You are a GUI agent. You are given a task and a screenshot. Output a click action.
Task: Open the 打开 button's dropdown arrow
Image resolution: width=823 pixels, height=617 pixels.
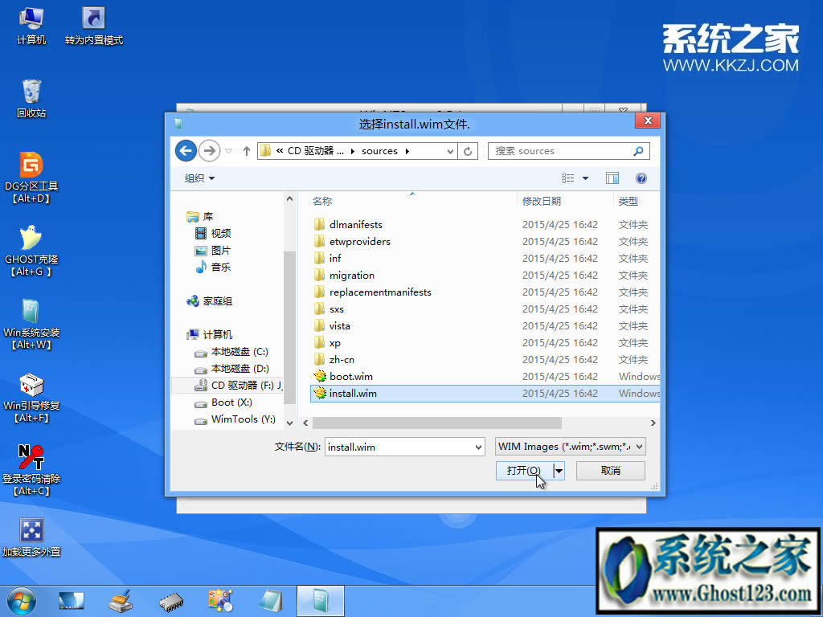557,469
